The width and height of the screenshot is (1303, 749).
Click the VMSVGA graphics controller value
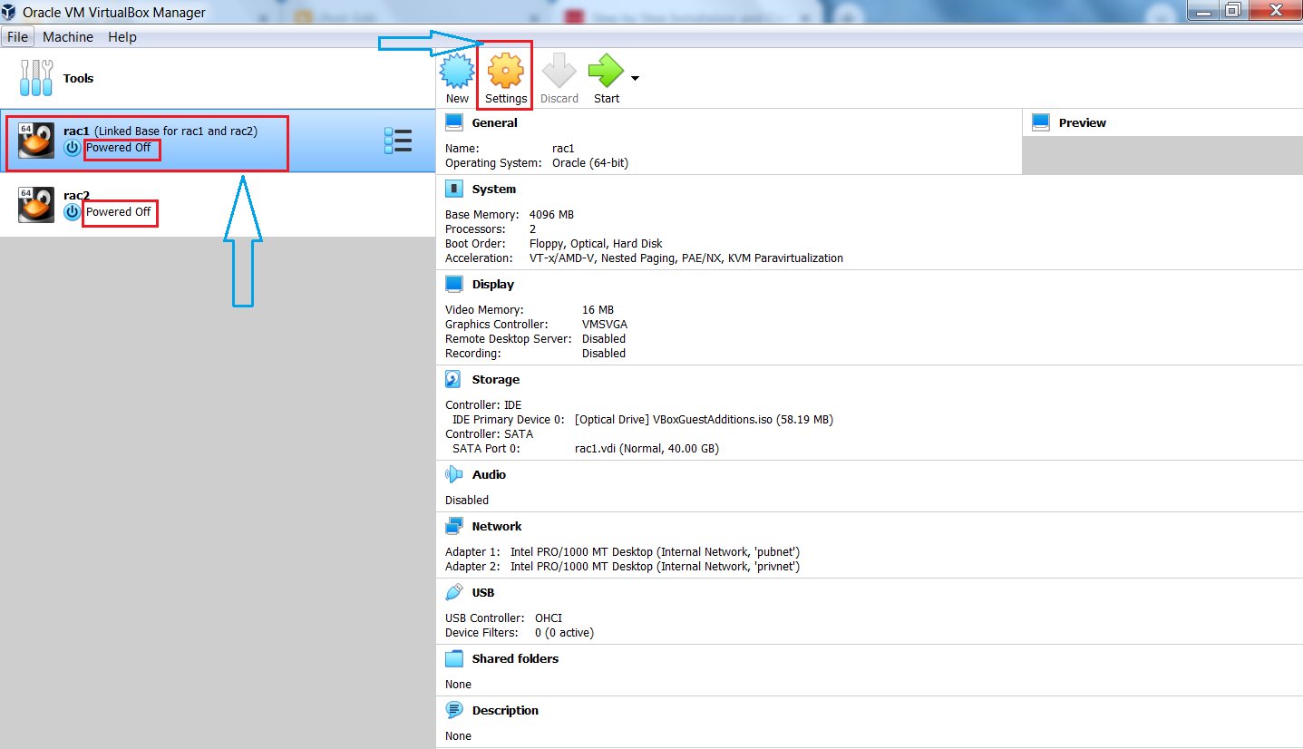(605, 325)
